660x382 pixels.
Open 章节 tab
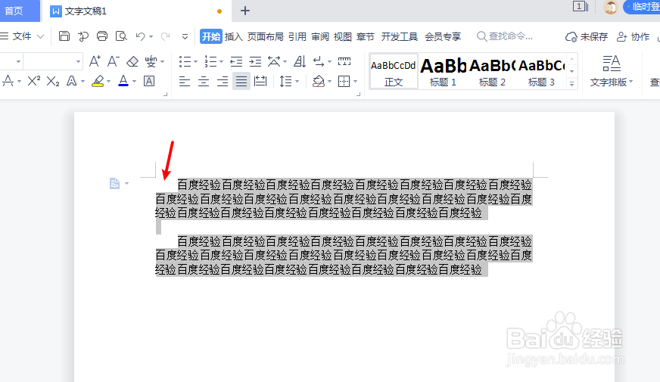[366, 36]
